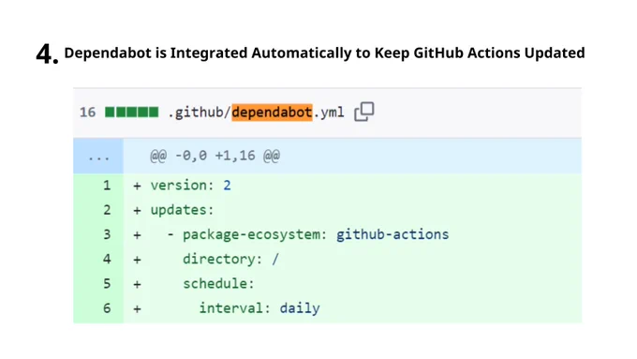Click the 'updates:' code line
This screenshot has height=359, width=637.
[x=182, y=210]
